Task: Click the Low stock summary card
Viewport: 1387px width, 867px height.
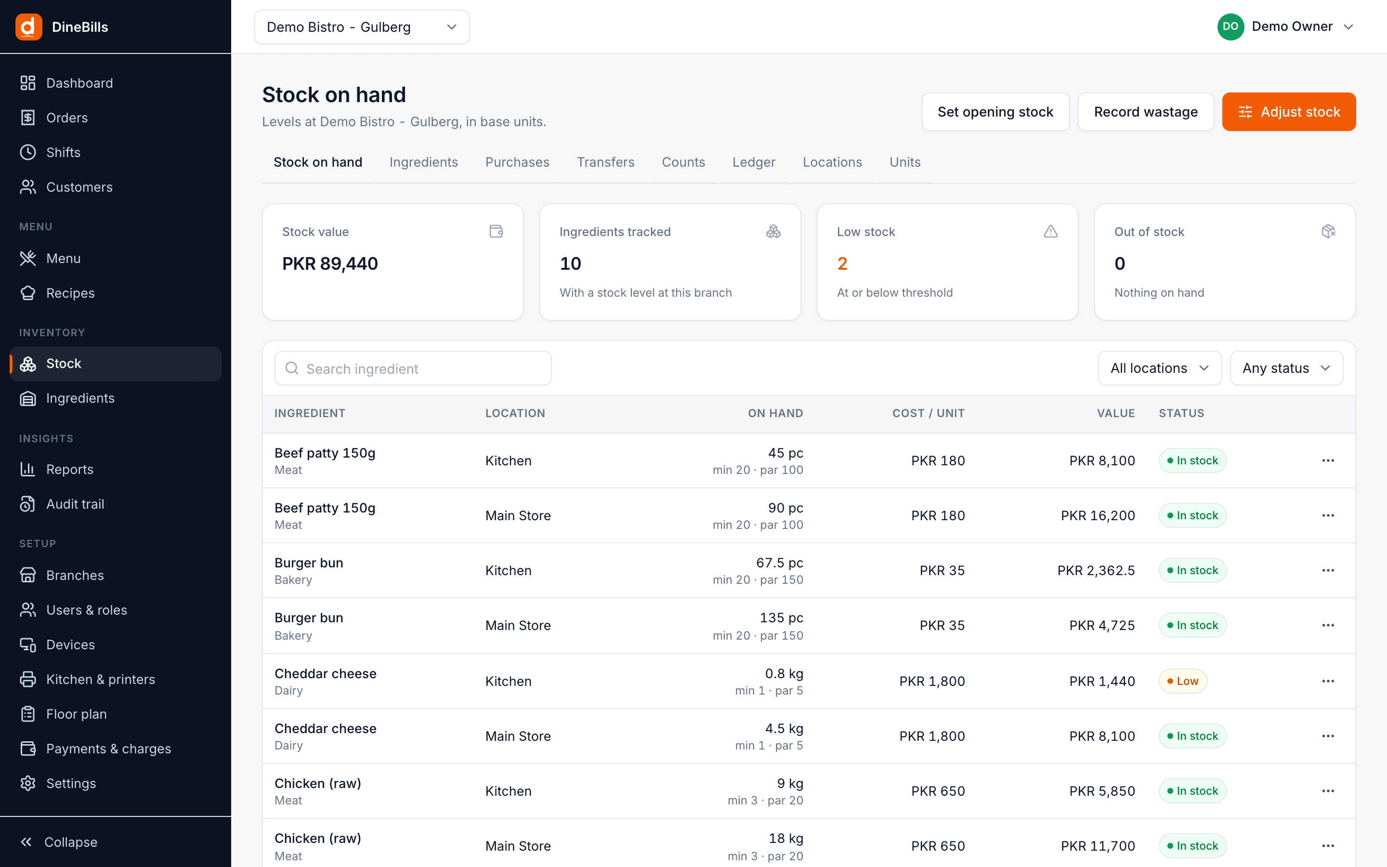Action: [x=947, y=262]
